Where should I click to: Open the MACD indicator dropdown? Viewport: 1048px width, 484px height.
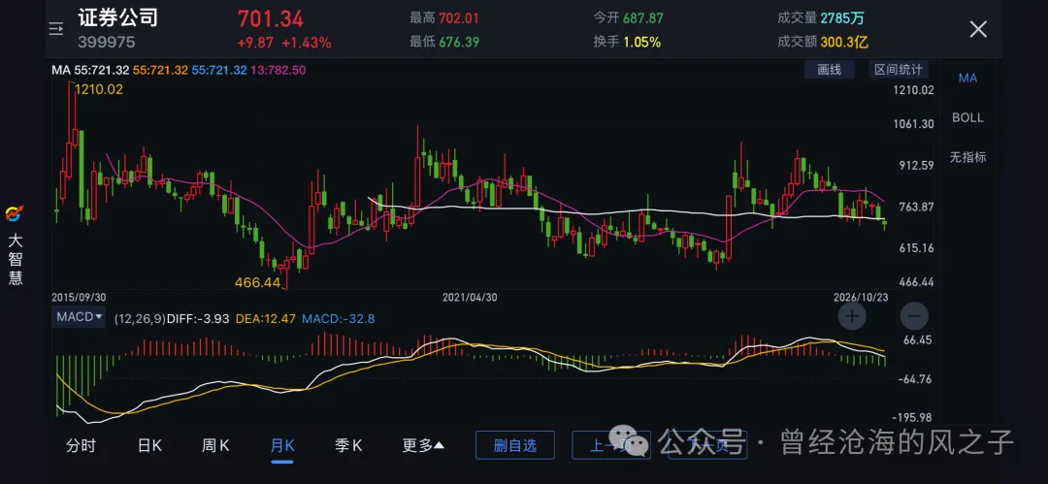[x=79, y=317]
